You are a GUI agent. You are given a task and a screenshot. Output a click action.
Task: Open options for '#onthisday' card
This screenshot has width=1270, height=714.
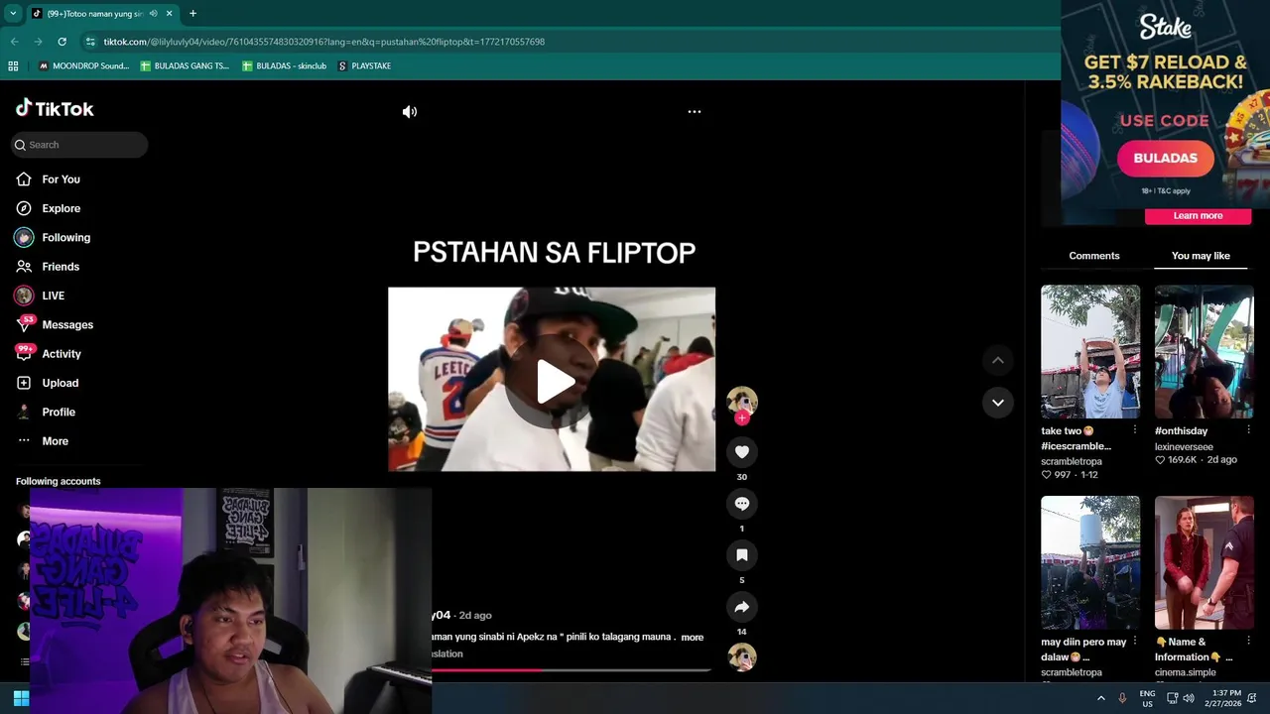(x=1248, y=430)
